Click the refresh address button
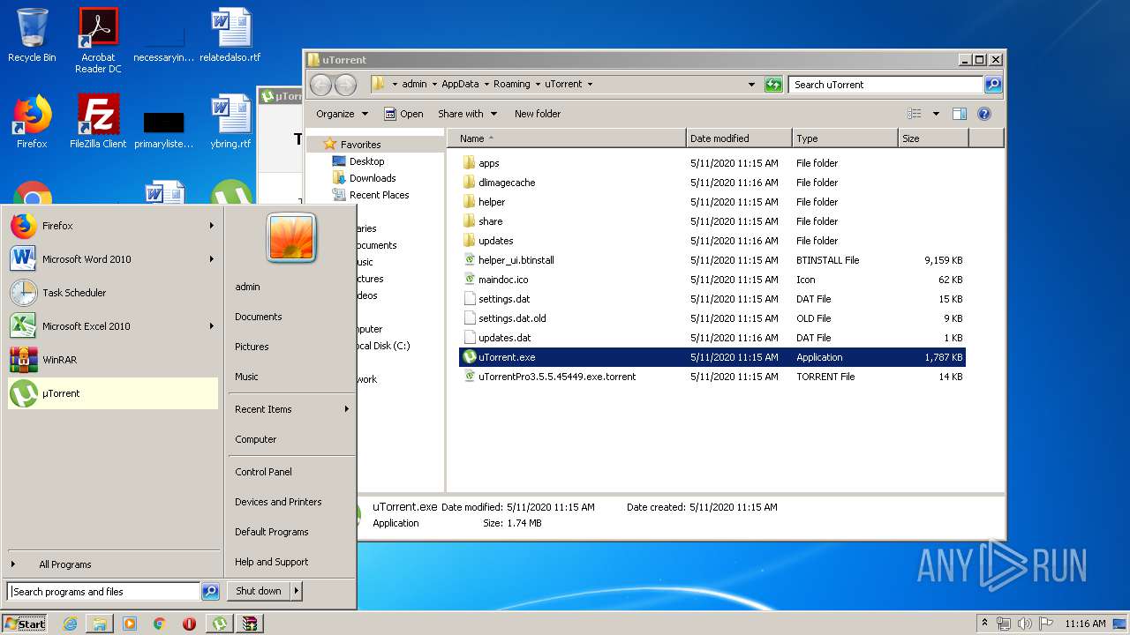This screenshot has height=635, width=1130. tap(773, 85)
